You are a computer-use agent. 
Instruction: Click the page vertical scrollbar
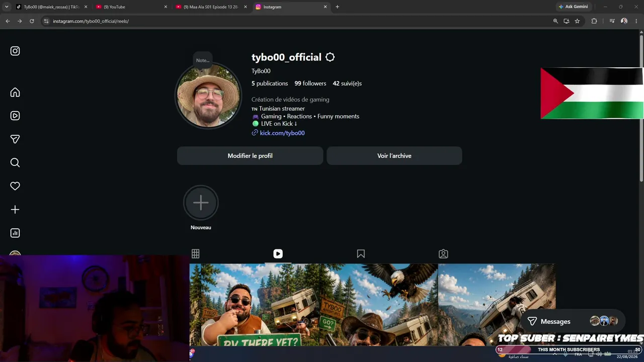641,108
